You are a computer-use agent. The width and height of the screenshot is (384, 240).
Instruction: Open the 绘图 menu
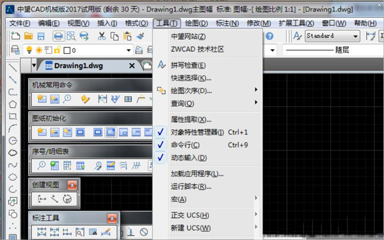196,23
